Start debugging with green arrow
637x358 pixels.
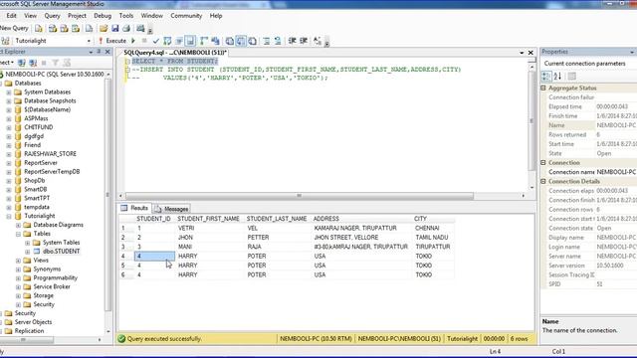coord(132,41)
